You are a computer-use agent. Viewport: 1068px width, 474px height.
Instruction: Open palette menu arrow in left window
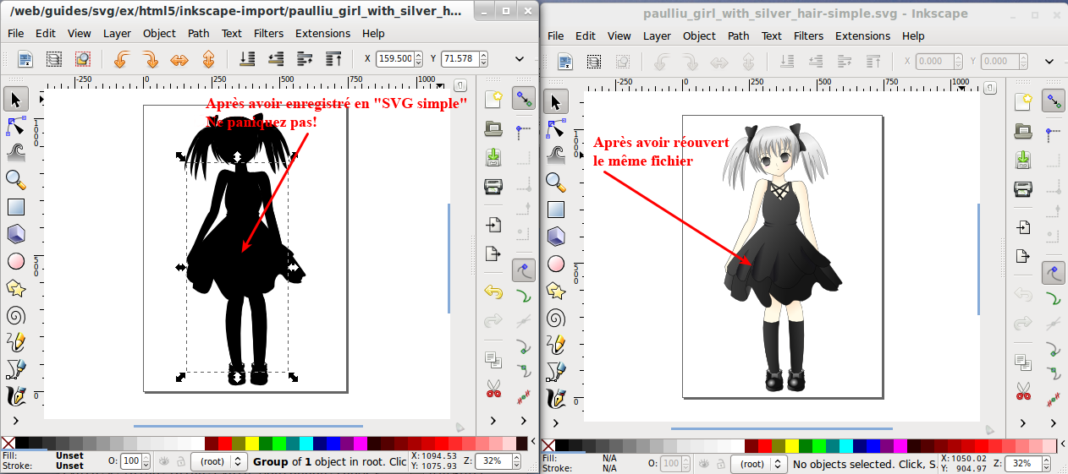click(534, 443)
